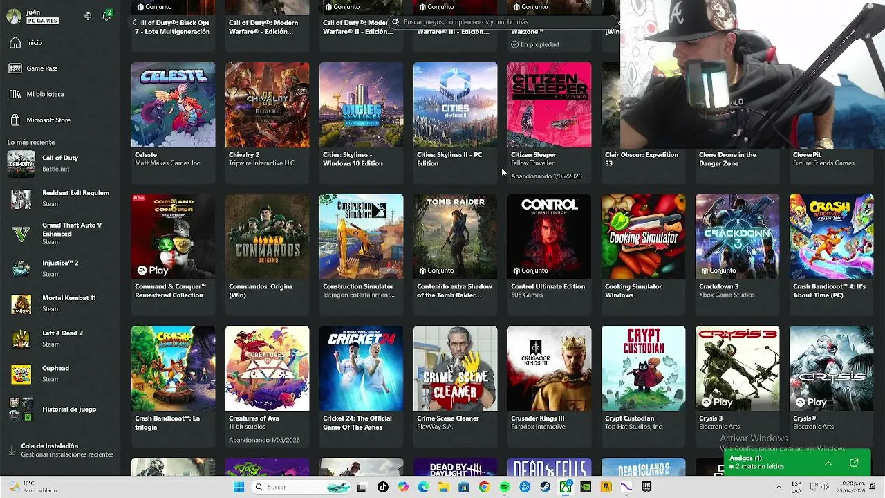The image size is (885, 498).
Task: Open Crash Bandicoot La trilogía cover
Action: (x=173, y=369)
